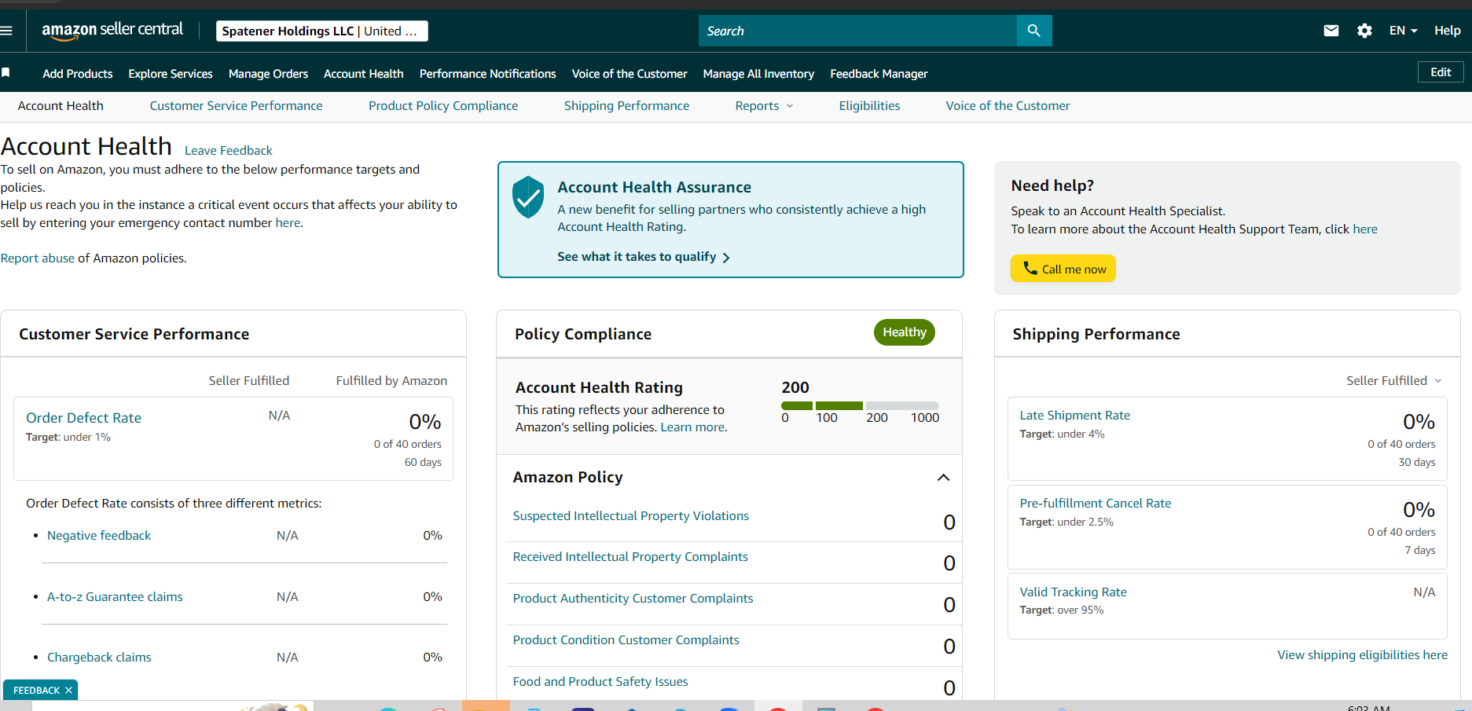Open Food and Product Safety Issues
Image resolution: width=1472 pixels, height=711 pixels.
pos(600,682)
